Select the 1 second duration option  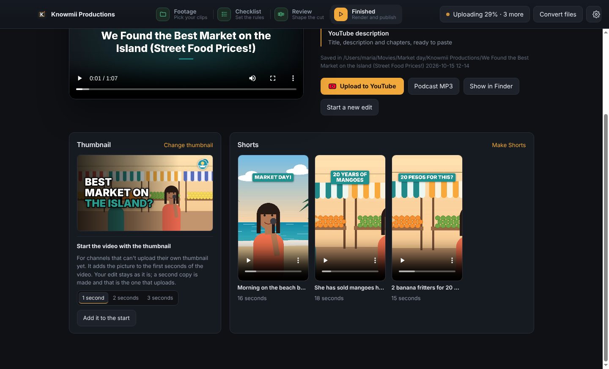coord(93,298)
